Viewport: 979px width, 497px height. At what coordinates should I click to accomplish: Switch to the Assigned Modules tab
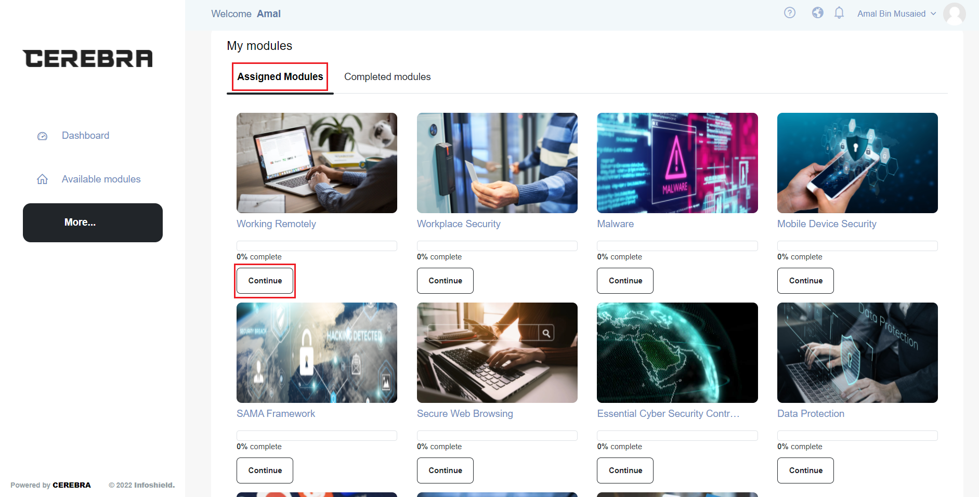point(280,77)
